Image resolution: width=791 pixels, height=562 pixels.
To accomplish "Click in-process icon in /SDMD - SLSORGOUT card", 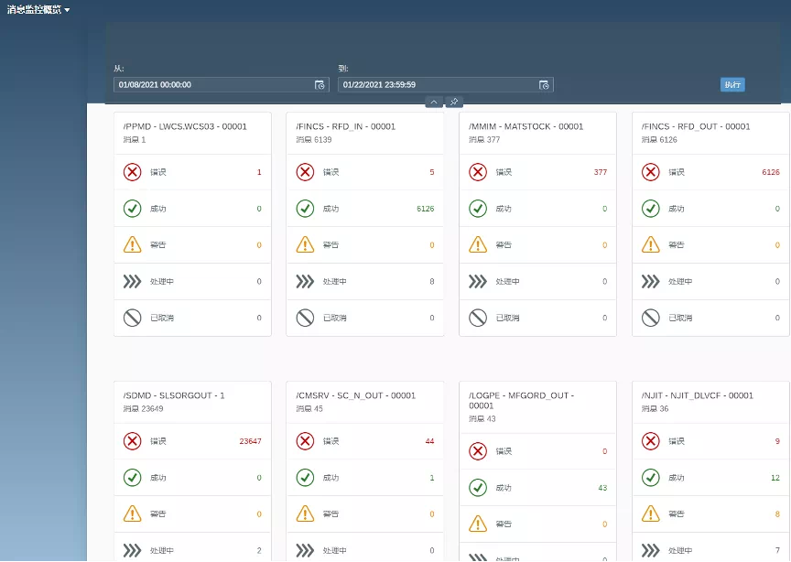I will click(133, 550).
